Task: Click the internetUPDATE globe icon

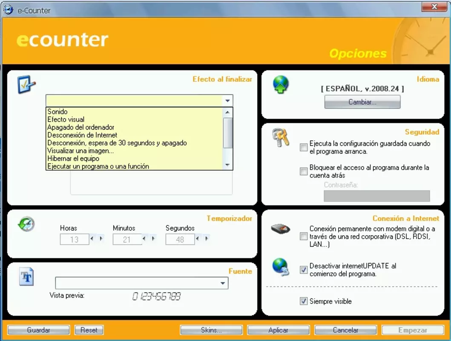Action: click(280, 267)
